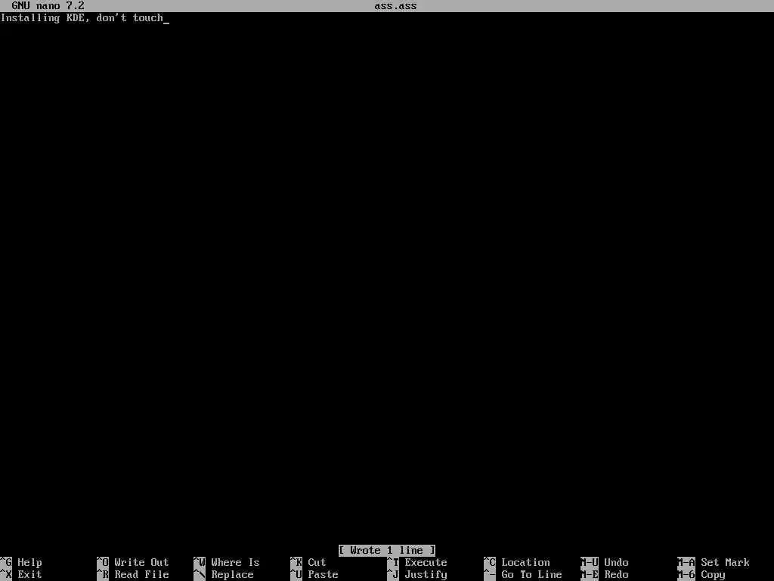Screen dimensions: 774x581
Task: Click the M-A key hint beside Set Mark
Action: point(686,562)
